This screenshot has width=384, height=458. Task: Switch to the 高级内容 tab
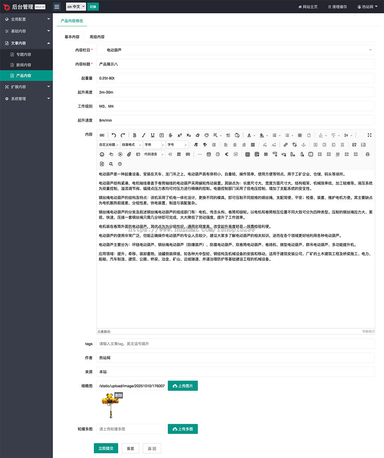point(97,37)
